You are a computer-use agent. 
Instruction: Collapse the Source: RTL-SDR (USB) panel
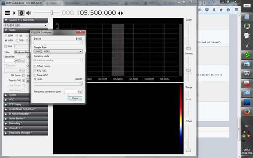(x=26, y=20)
